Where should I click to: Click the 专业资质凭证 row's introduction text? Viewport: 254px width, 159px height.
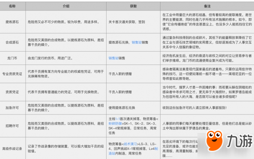pos(66,74)
